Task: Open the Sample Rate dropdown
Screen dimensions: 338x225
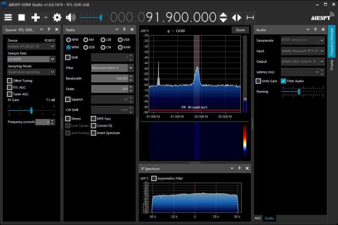Action: click(x=31, y=59)
